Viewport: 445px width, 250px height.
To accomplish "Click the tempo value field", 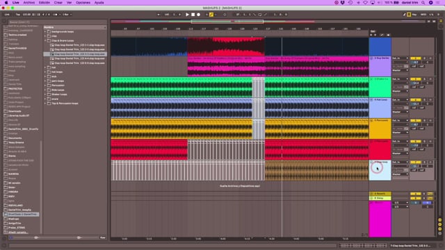I will 26,15.
